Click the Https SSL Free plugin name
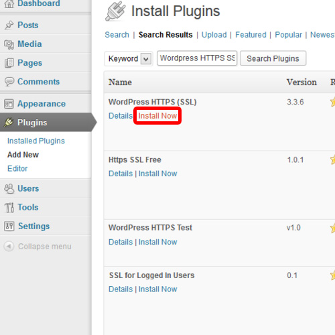This screenshot has height=335, width=335. pyautogui.click(x=135, y=160)
